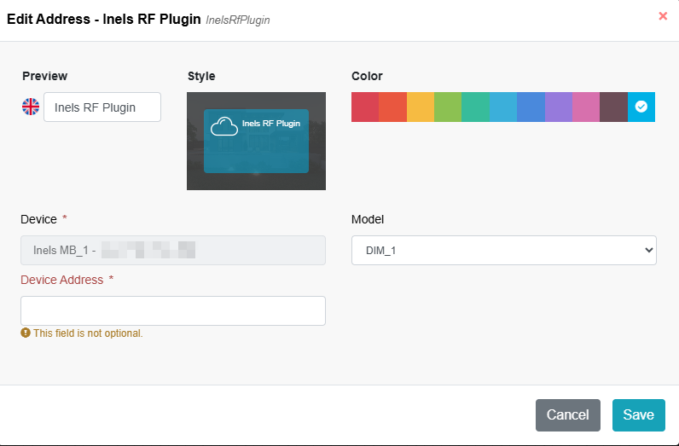Select the dark maroon color swatch

coord(613,107)
